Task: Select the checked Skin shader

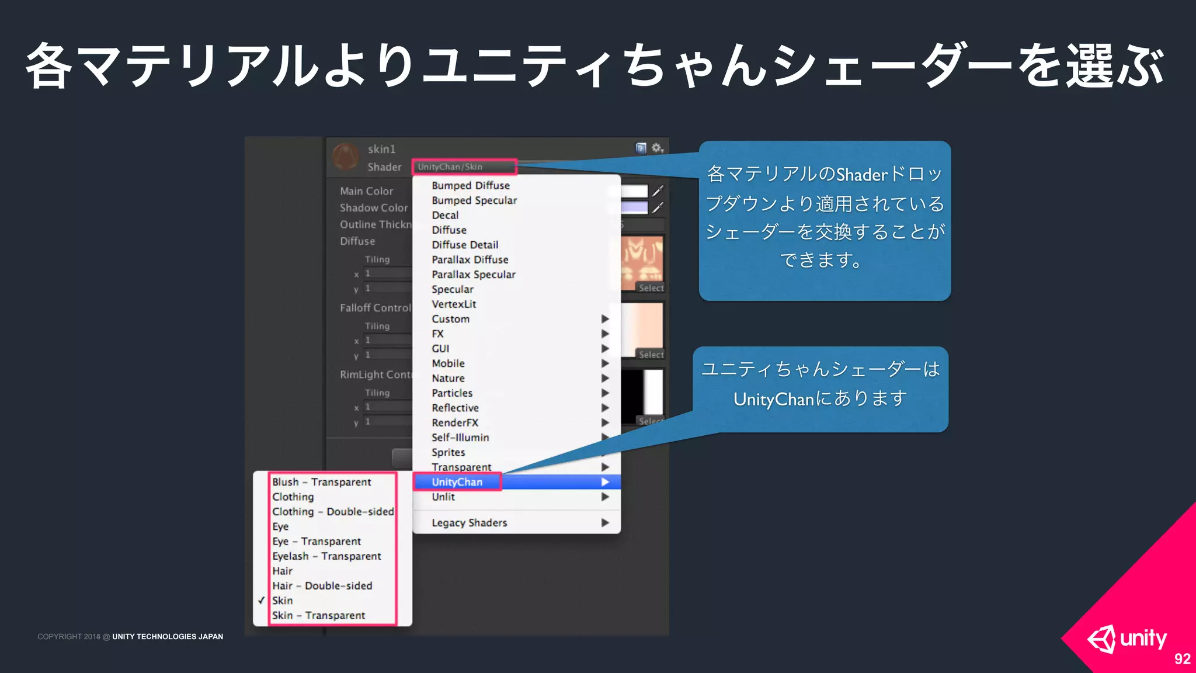Action: [x=333, y=601]
